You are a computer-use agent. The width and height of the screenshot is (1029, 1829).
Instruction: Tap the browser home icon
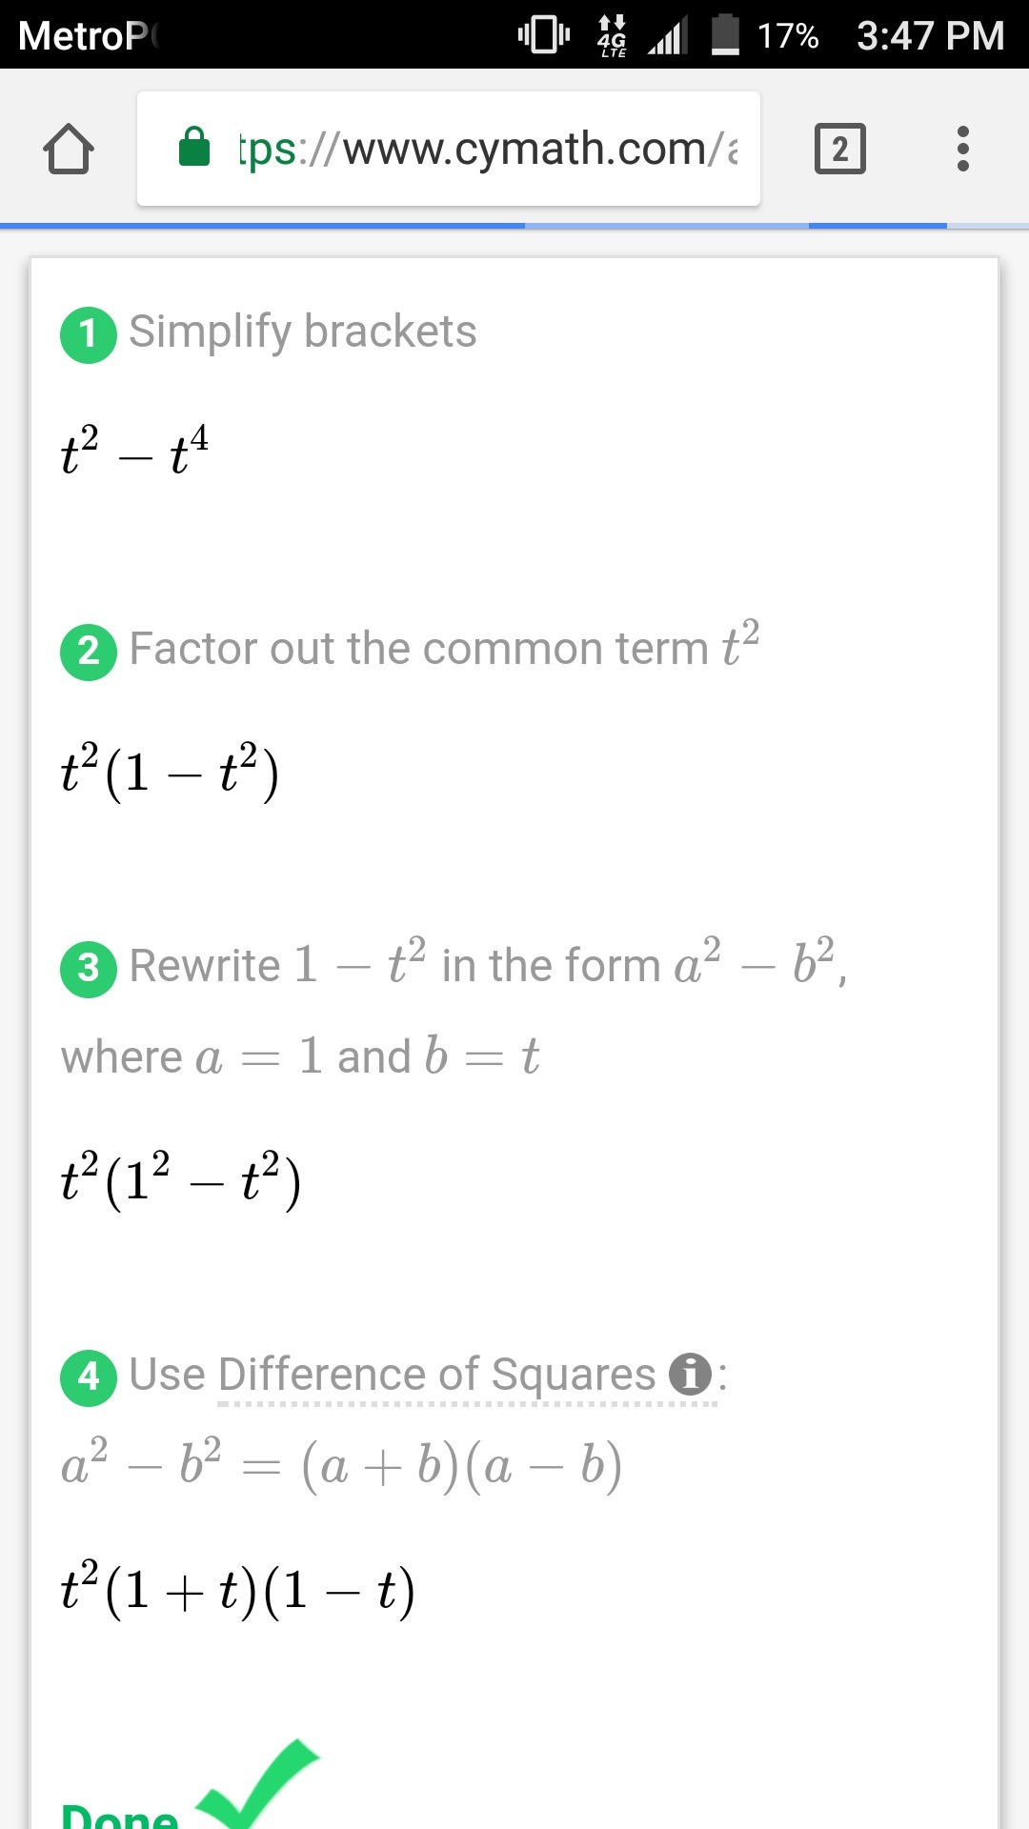click(69, 150)
